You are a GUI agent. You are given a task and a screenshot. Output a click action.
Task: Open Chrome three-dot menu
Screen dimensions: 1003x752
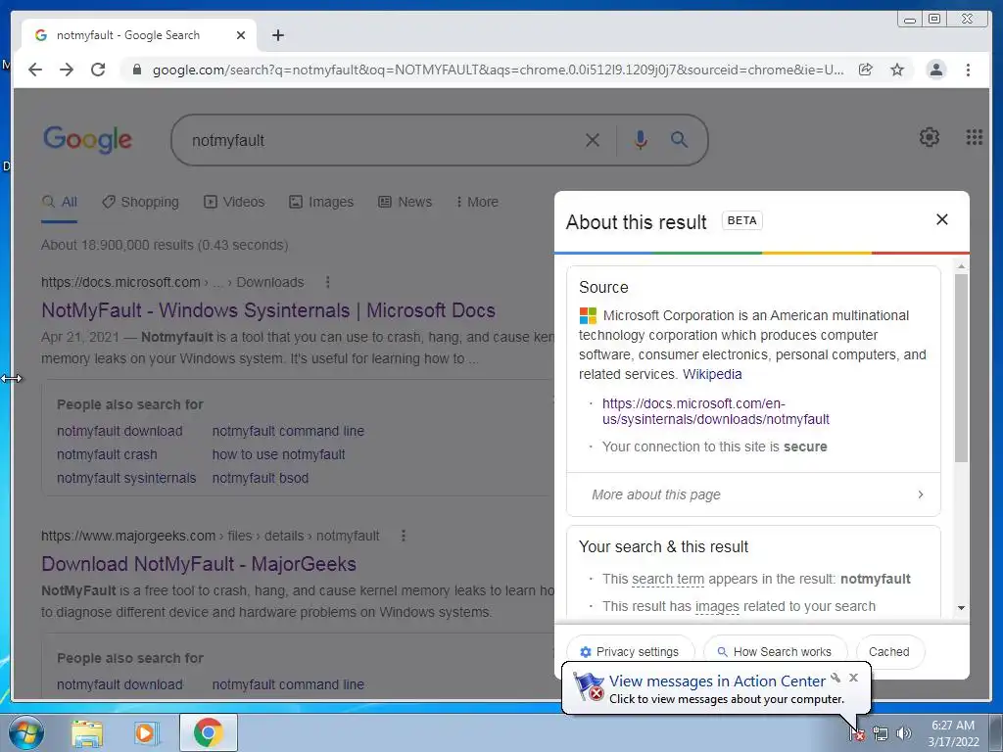pyautogui.click(x=968, y=70)
